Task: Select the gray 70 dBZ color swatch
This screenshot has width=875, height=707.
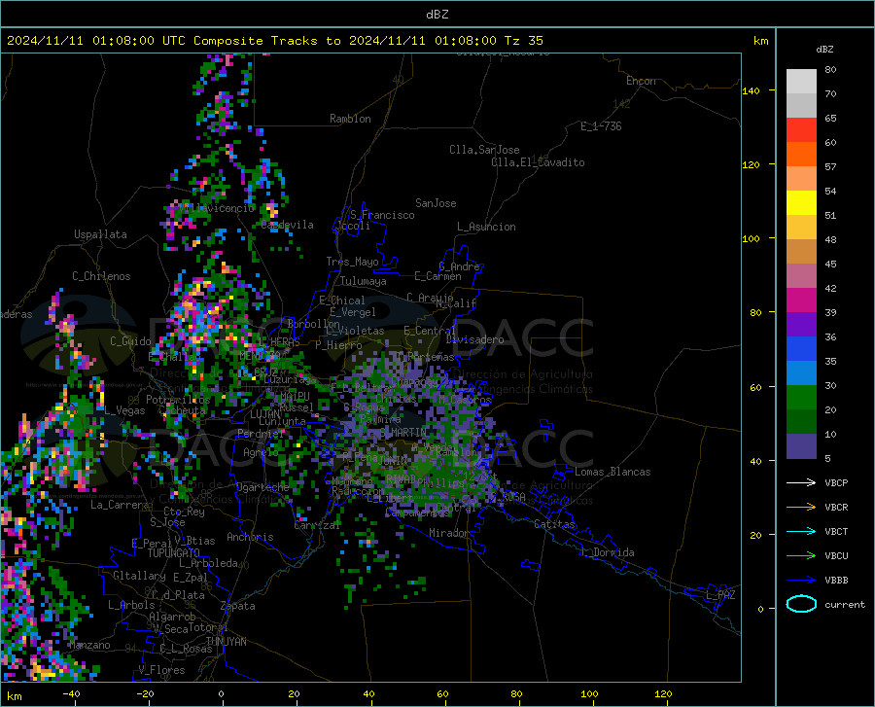Action: click(801, 105)
